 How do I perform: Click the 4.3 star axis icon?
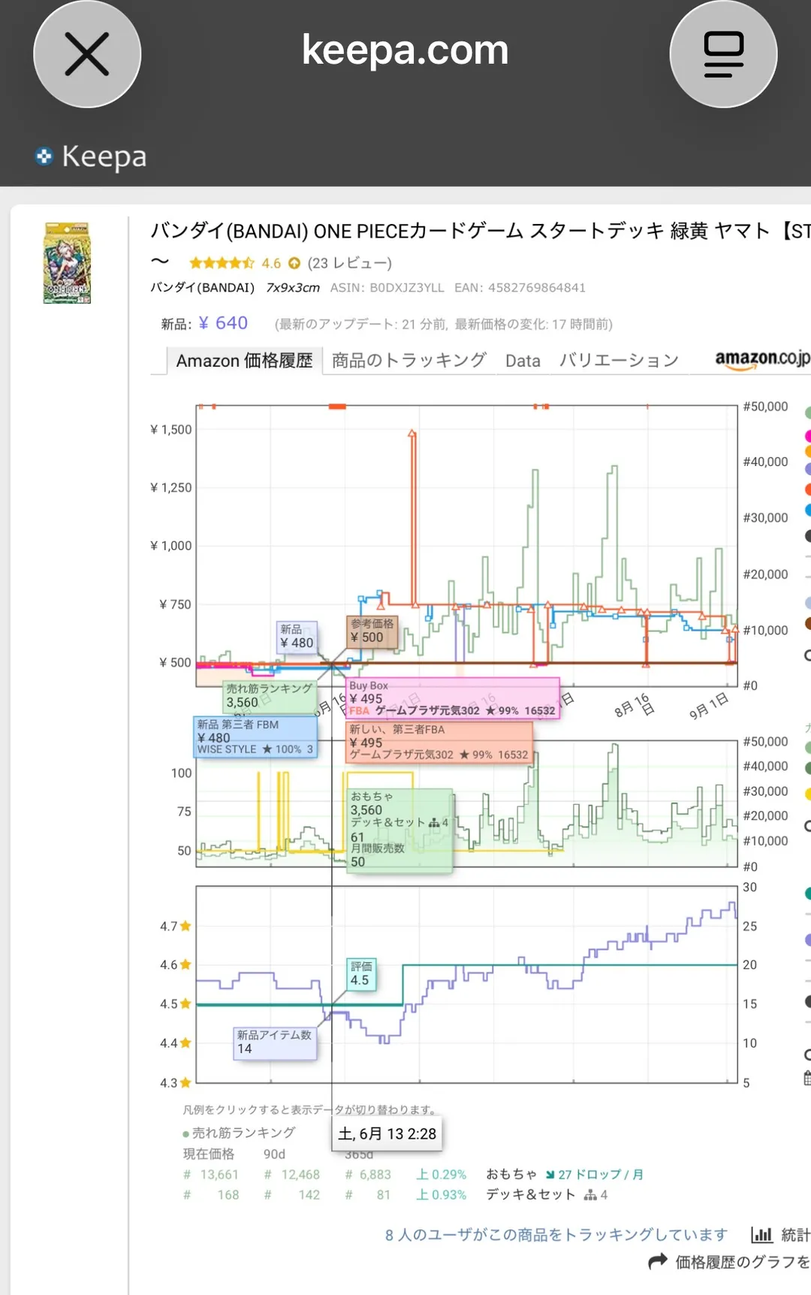(x=185, y=1083)
